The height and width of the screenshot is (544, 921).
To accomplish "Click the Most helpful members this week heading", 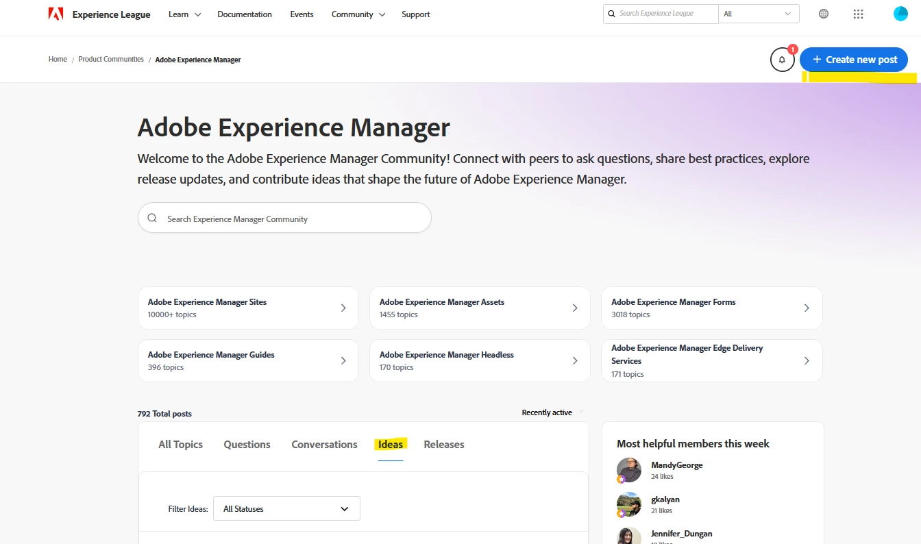I will point(693,444).
